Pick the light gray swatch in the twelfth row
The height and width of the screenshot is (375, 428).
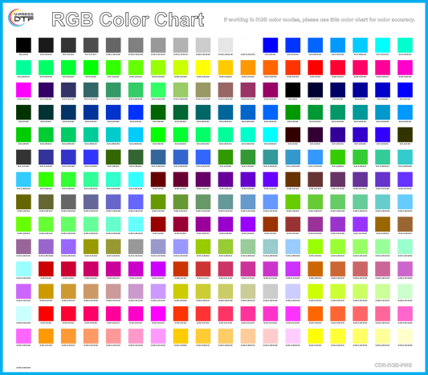271,292
